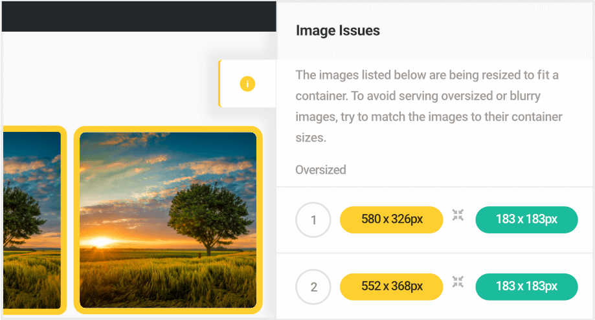Click the Image Issues panel heading
595x320 pixels.
(337, 30)
